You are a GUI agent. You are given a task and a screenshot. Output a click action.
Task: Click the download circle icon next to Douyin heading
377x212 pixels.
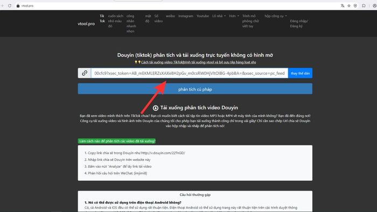click(x=156, y=108)
